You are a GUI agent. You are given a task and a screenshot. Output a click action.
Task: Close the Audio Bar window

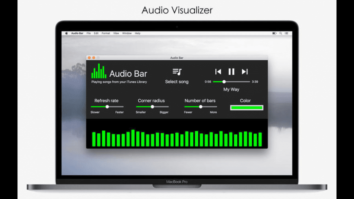pyautogui.click(x=90, y=58)
